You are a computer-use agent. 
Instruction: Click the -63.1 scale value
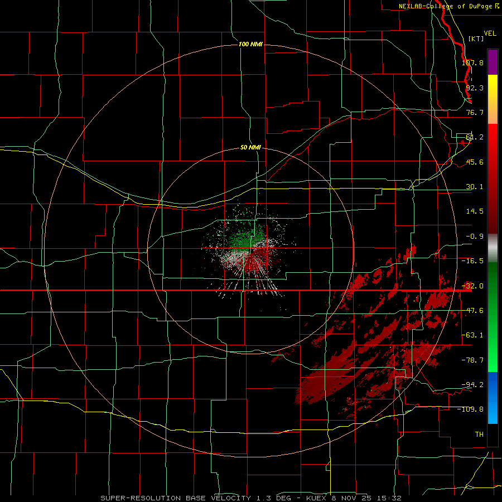tap(472, 335)
